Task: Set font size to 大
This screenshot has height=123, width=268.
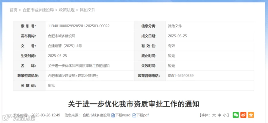Action: pyautogui.click(x=214, y=115)
